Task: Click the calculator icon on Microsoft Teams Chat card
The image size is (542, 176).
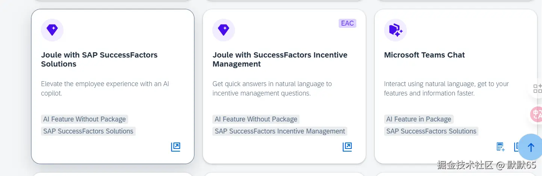Action: pyautogui.click(x=500, y=147)
